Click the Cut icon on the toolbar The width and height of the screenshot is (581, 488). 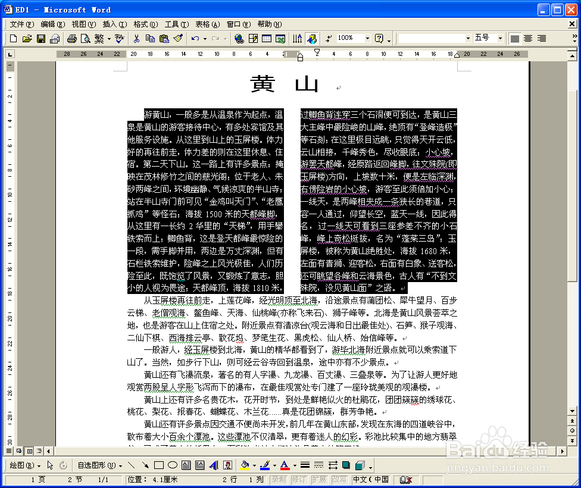click(137, 37)
